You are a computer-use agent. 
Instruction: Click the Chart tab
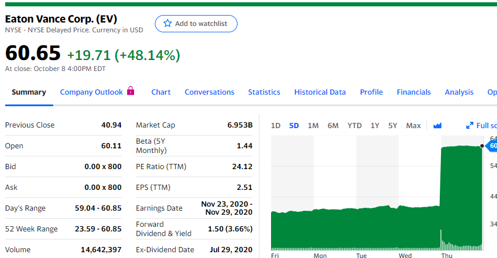coord(161,92)
